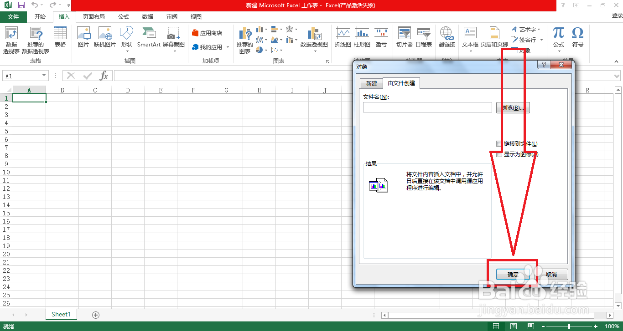This screenshot has height=331, width=623.
Task: Click the column A header
Action: click(x=29, y=90)
